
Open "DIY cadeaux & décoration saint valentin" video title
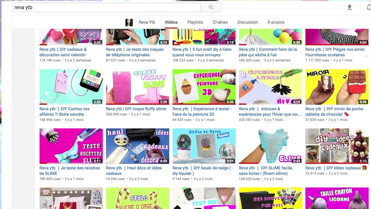[63, 52]
